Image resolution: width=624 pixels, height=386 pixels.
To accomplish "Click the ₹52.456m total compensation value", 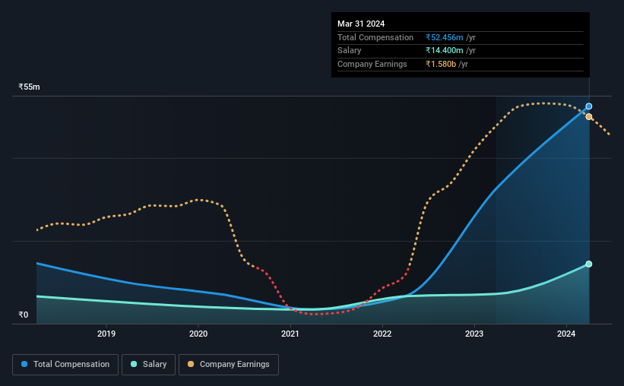I will [x=444, y=37].
